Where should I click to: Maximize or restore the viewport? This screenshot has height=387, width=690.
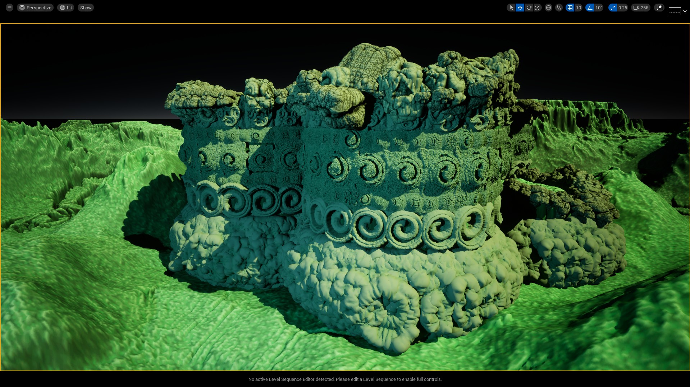pyautogui.click(x=659, y=8)
